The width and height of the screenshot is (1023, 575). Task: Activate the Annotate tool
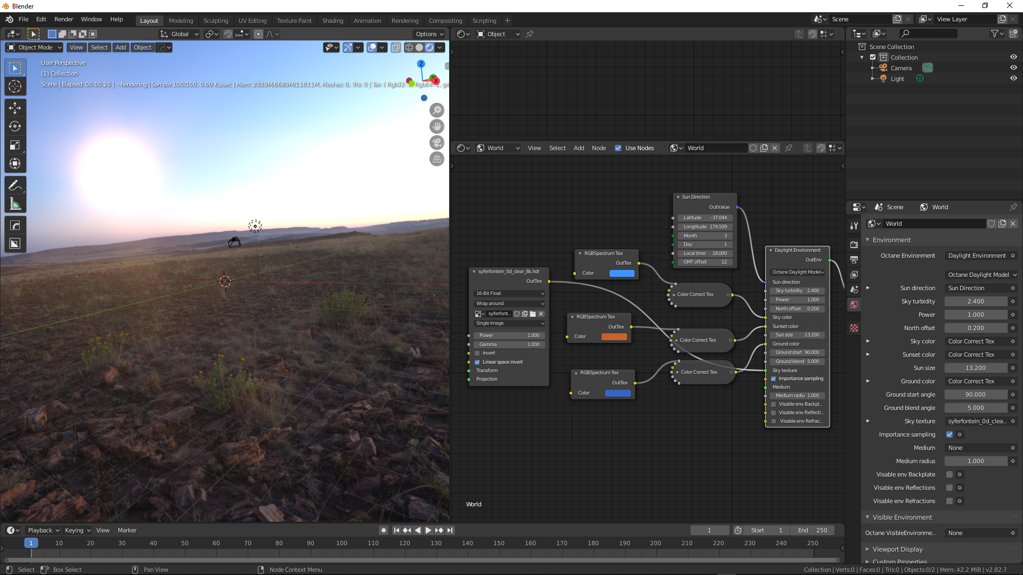click(15, 185)
